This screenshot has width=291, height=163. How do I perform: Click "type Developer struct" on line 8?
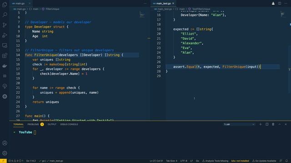[45, 27]
